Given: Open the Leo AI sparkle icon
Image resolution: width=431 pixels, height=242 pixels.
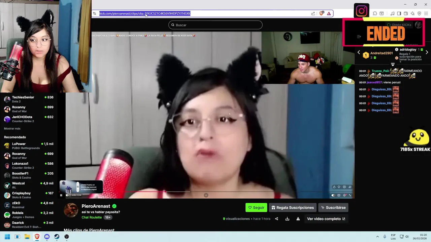Looking at the screenshot, I should [412, 13].
